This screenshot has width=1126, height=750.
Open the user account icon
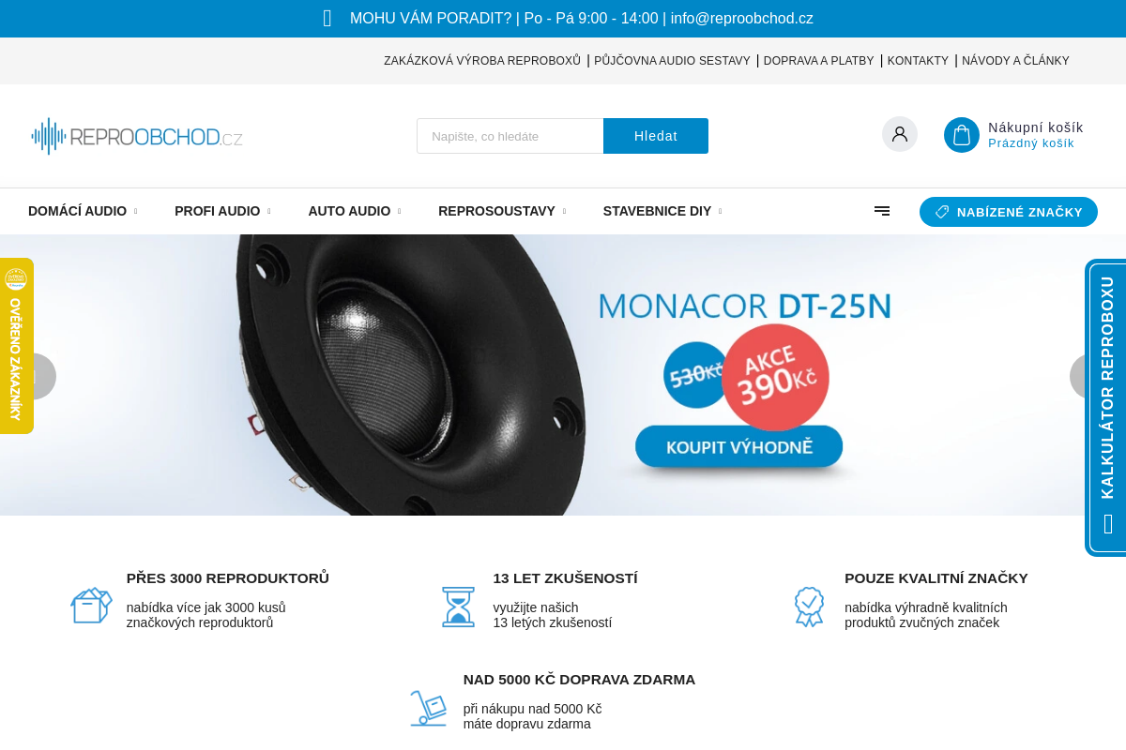coord(900,134)
